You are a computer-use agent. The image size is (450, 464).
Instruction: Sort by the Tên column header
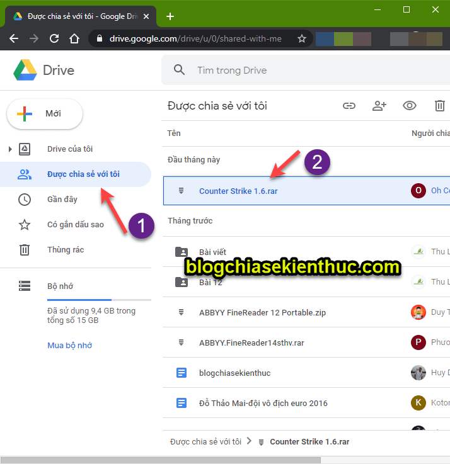(x=173, y=133)
